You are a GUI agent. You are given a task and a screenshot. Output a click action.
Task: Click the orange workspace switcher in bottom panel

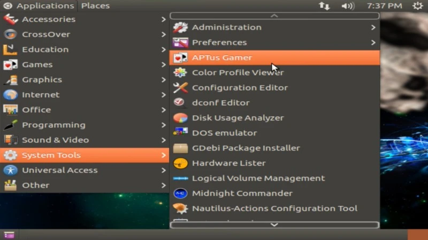[x=418, y=235]
